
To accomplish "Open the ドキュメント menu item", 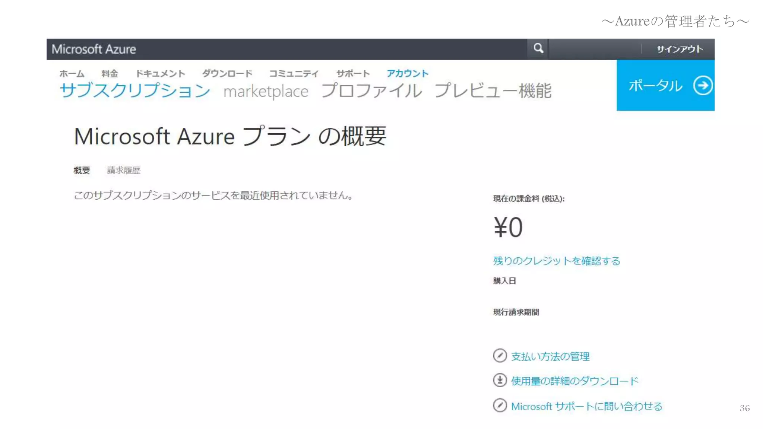I will coord(160,73).
